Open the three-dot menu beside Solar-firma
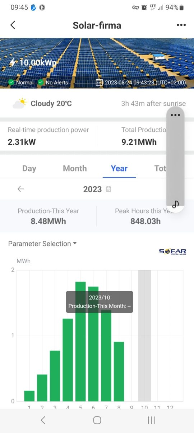Viewport: 194px width, 433px height. click(x=181, y=25)
